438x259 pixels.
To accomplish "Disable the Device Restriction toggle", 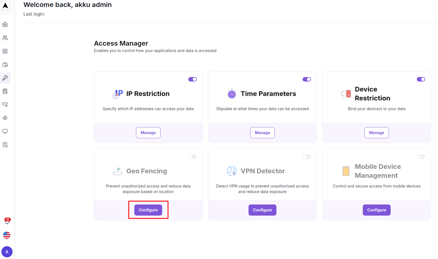I will [x=421, y=79].
